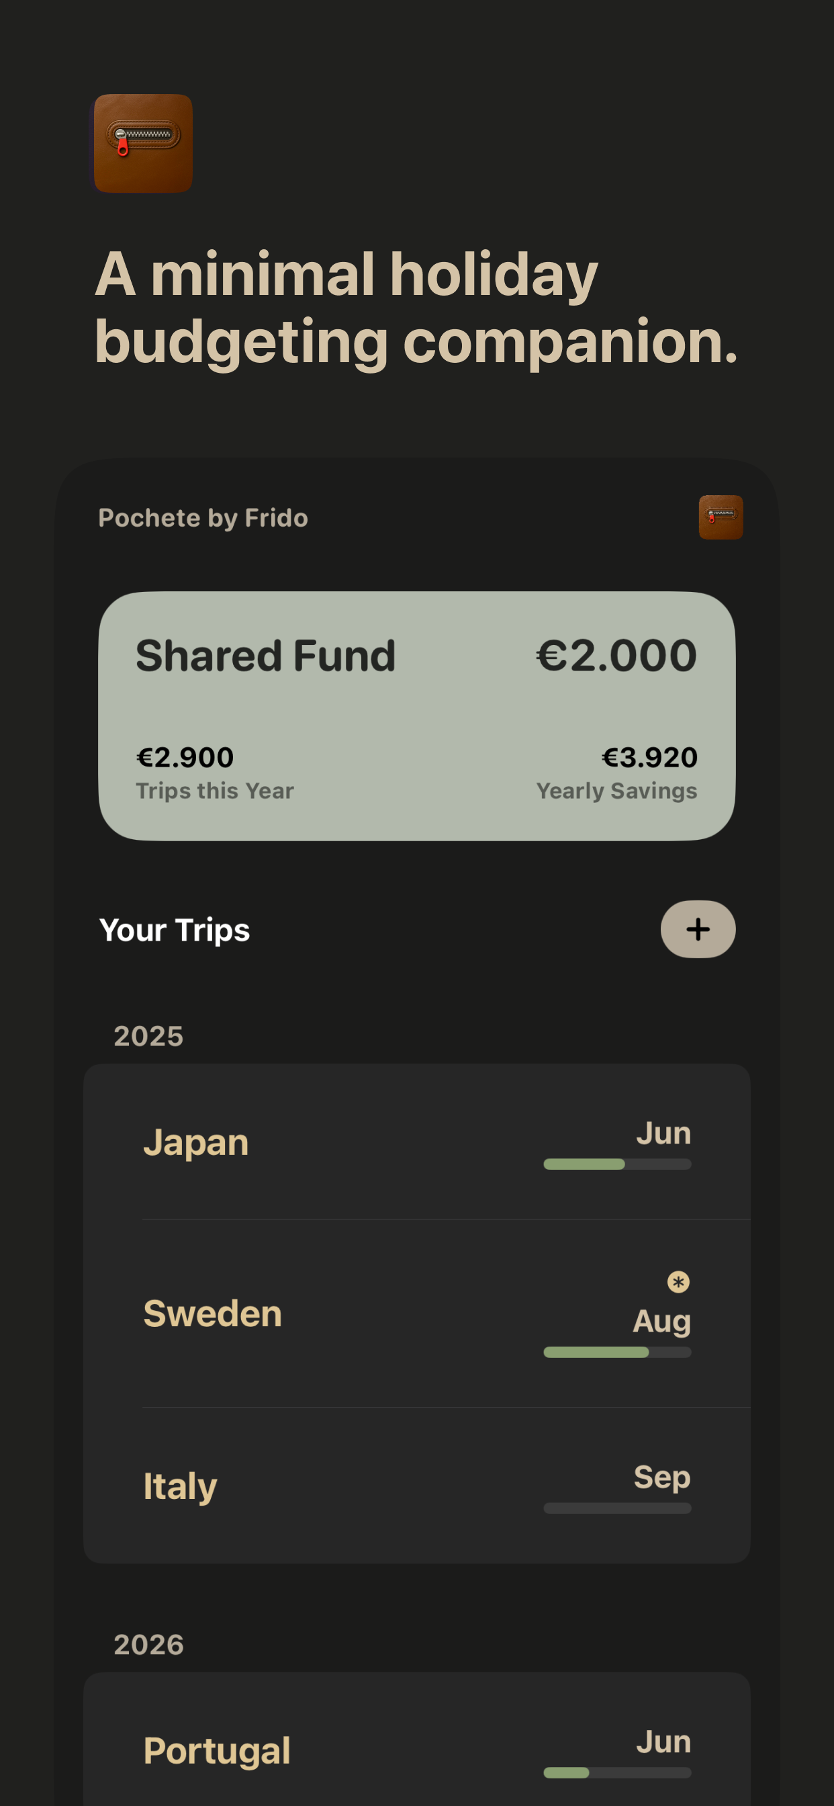Click the large leather pouch app icon
Image resolution: width=834 pixels, height=1806 pixels.
point(143,143)
